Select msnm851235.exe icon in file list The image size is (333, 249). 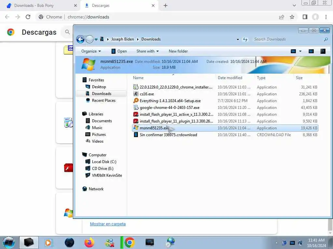point(136,128)
